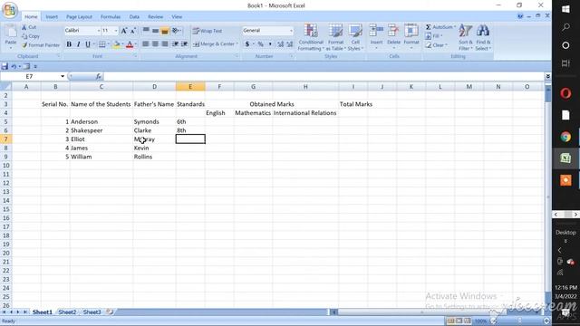Apply percent style format
The height and width of the screenshot is (326, 580).
(261, 44)
